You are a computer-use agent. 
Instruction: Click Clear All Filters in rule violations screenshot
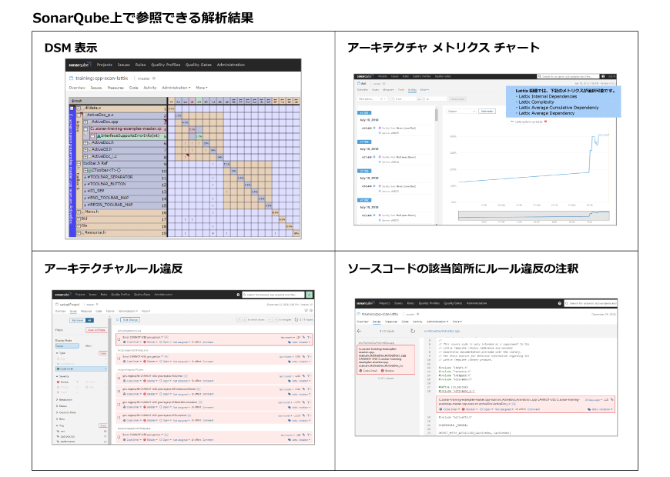pos(96,330)
